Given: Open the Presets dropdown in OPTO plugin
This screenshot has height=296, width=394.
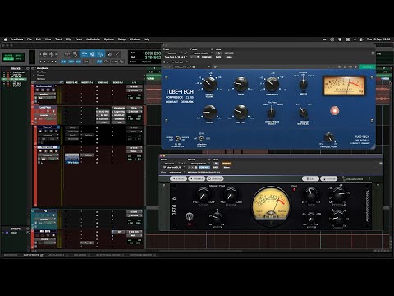Looking at the screenshot, I should [x=197, y=178].
